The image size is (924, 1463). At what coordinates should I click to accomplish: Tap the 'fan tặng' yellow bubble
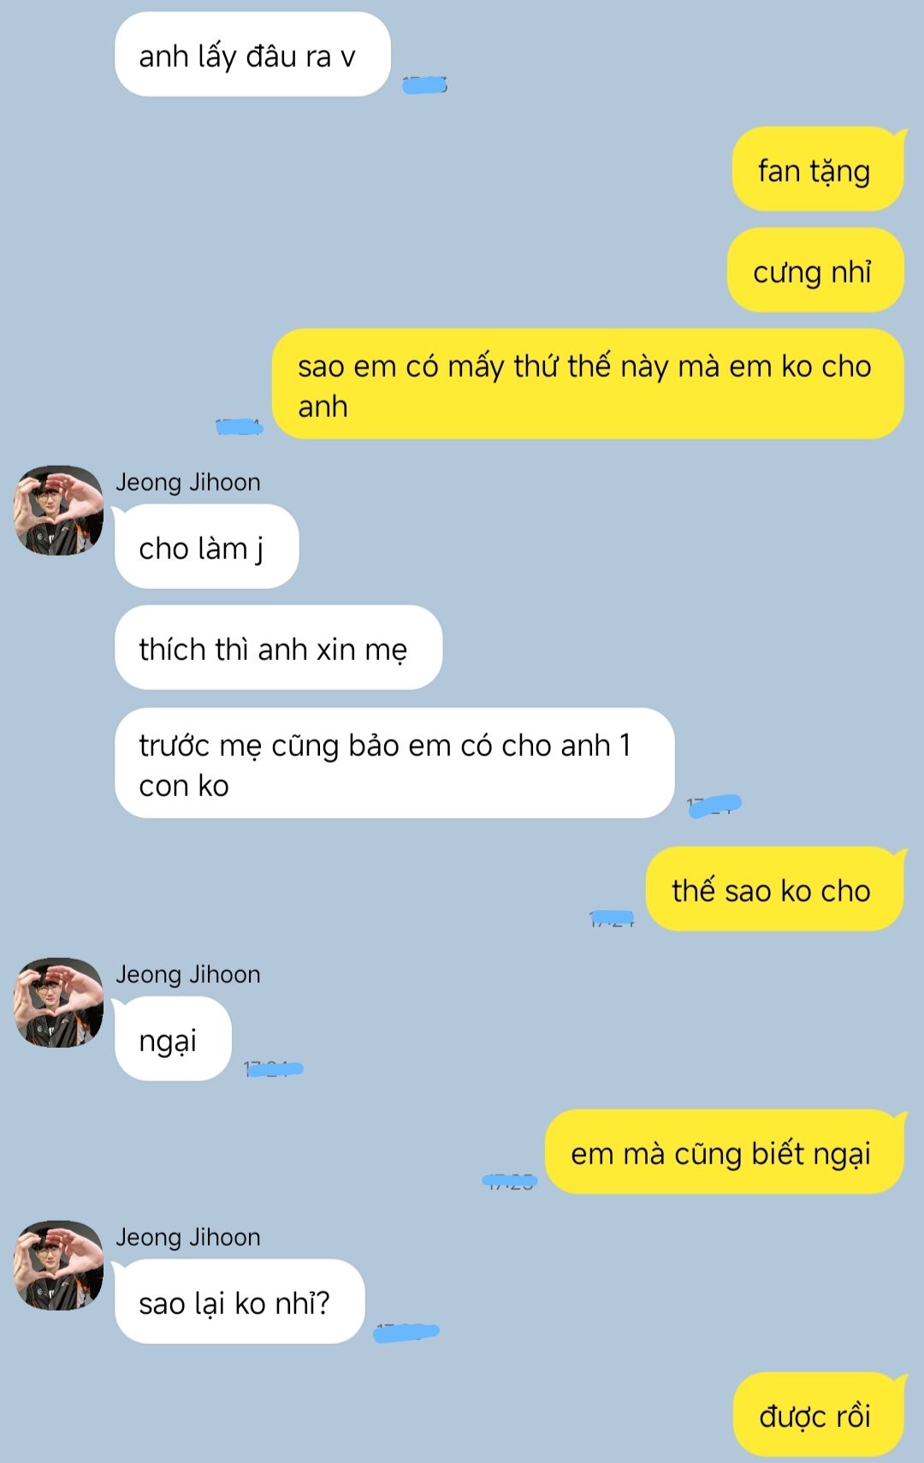pos(818,169)
